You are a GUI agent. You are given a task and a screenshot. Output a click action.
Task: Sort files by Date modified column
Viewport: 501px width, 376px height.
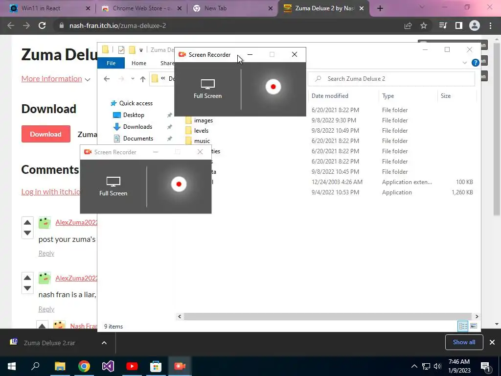point(330,95)
